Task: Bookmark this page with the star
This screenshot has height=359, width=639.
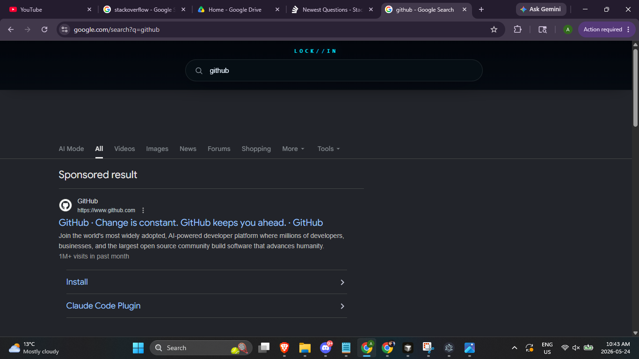Action: (494, 29)
